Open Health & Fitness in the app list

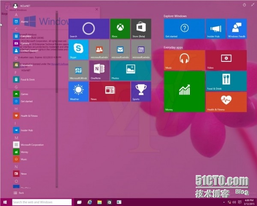pos(25,115)
